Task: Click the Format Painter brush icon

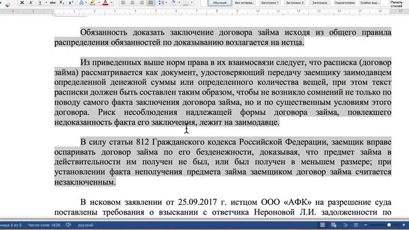Action: (x=8, y=4)
